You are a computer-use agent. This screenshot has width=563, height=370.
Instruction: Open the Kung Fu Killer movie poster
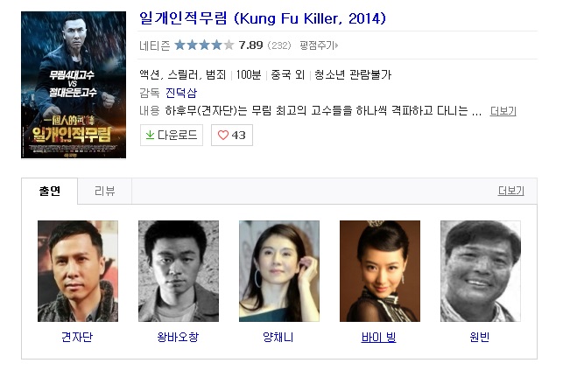tap(74, 85)
